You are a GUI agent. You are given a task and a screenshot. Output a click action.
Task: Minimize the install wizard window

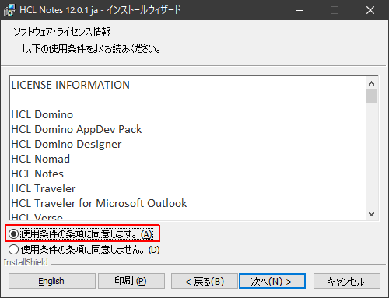tap(300, 10)
